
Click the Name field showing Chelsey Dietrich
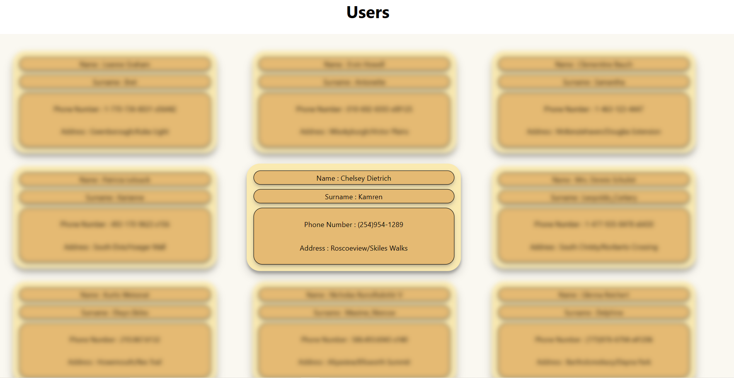point(354,178)
